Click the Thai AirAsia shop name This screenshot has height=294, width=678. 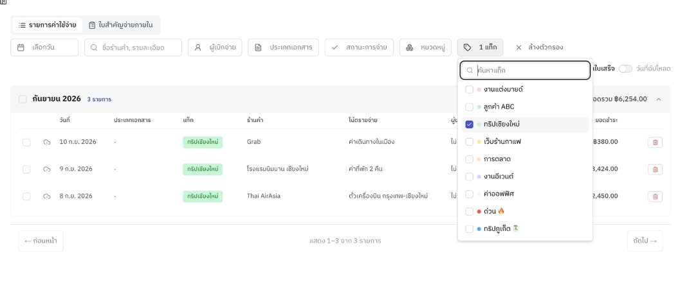point(264,196)
